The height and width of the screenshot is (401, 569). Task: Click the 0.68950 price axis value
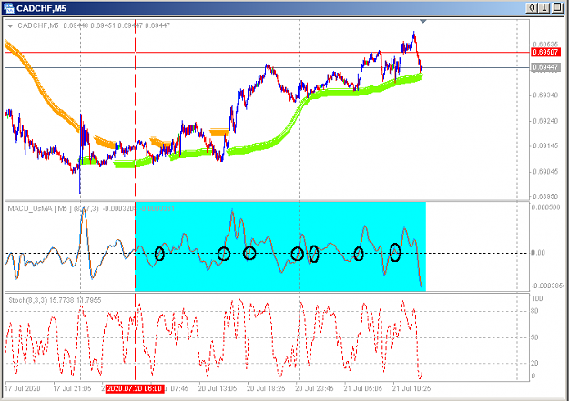coord(545,196)
